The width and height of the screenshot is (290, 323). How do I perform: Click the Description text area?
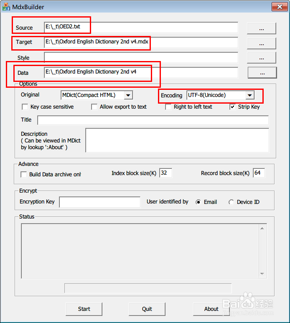pyautogui.click(x=177, y=140)
